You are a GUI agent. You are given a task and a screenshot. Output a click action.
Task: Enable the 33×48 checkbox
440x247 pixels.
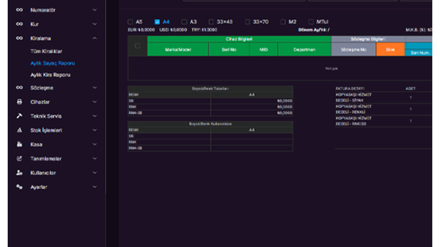click(211, 21)
